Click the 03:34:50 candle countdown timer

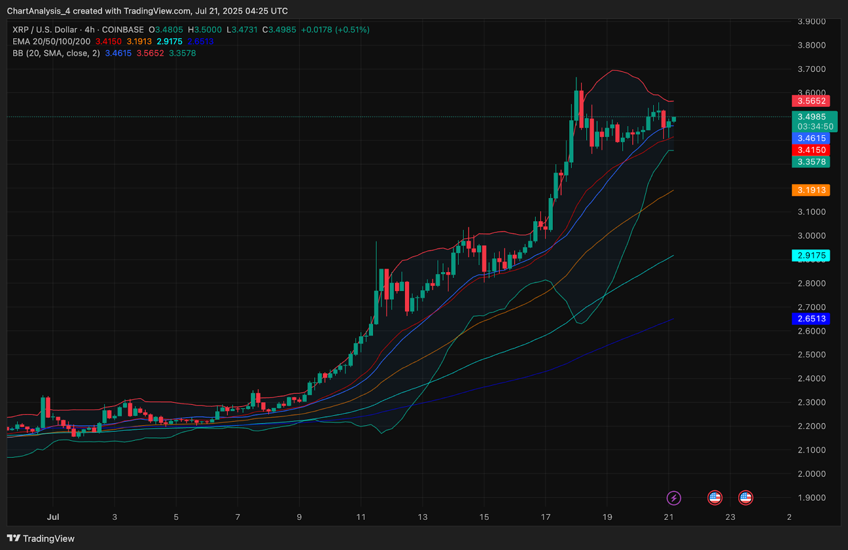(815, 127)
